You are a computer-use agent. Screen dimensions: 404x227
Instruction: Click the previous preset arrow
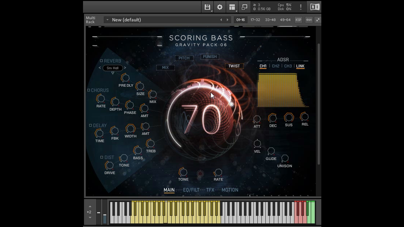point(221,20)
